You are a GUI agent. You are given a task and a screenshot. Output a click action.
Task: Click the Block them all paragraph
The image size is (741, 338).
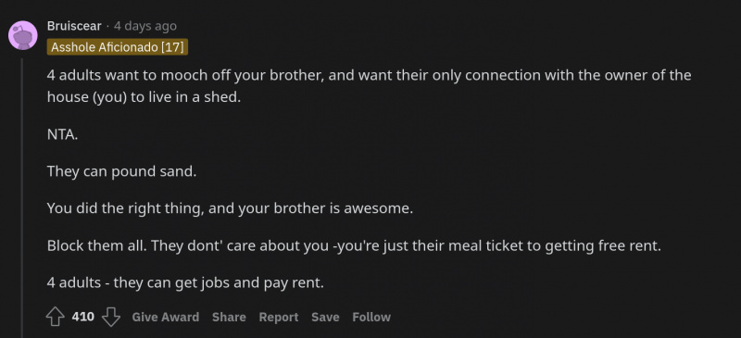(x=354, y=245)
